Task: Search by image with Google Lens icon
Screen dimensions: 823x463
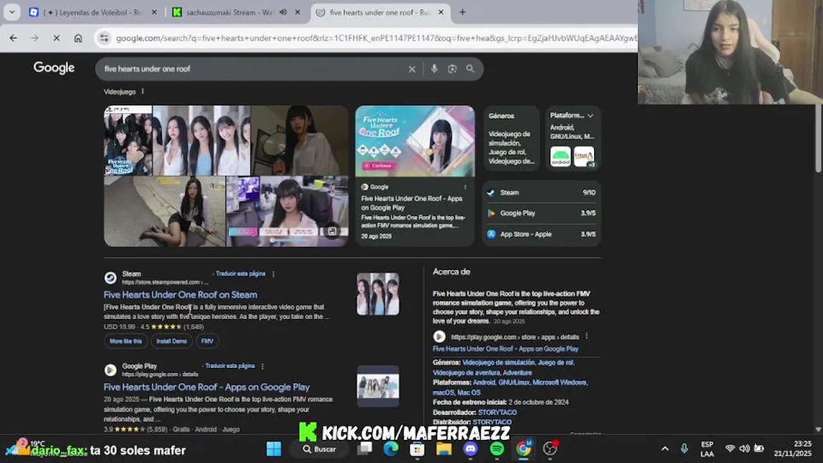Action: pos(452,69)
